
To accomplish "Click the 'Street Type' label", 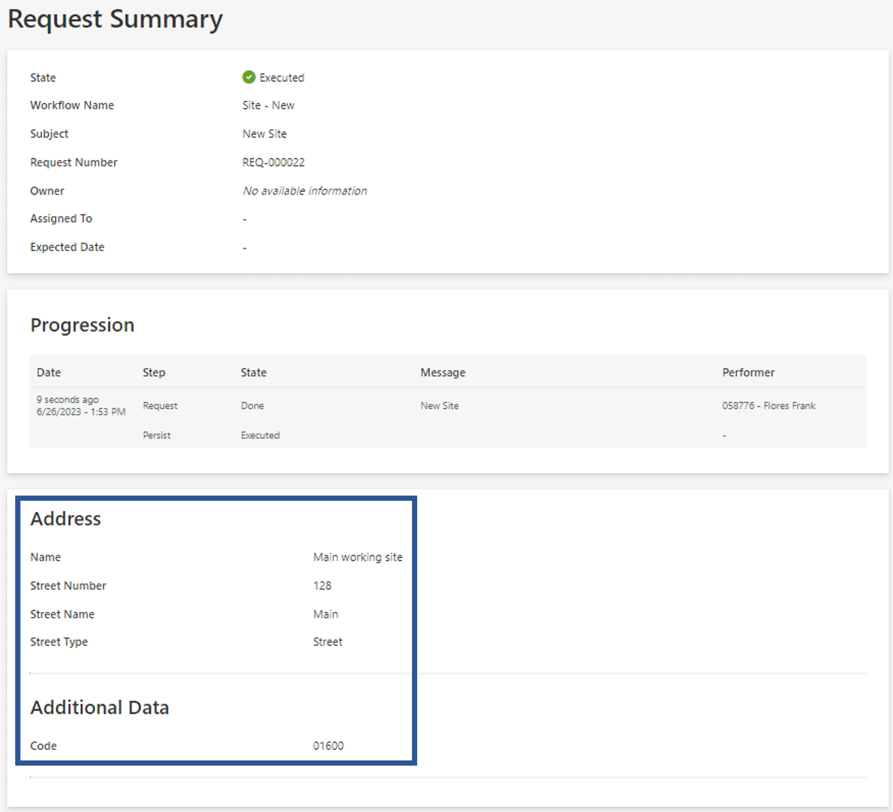I will [x=59, y=642].
